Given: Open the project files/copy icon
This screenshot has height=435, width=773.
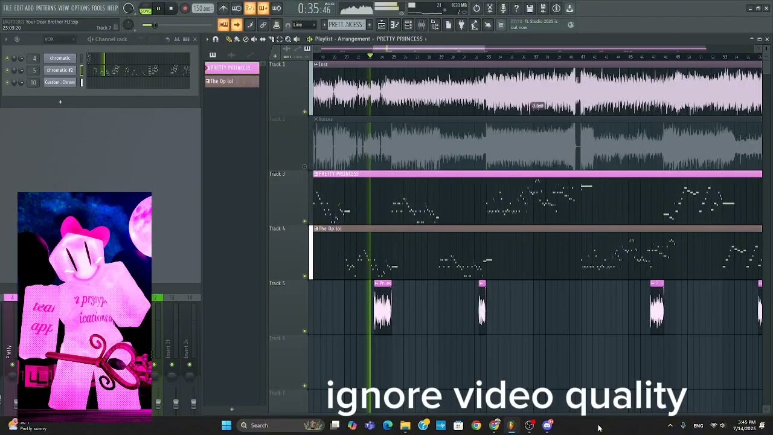Looking at the screenshot, I should [x=448, y=25].
